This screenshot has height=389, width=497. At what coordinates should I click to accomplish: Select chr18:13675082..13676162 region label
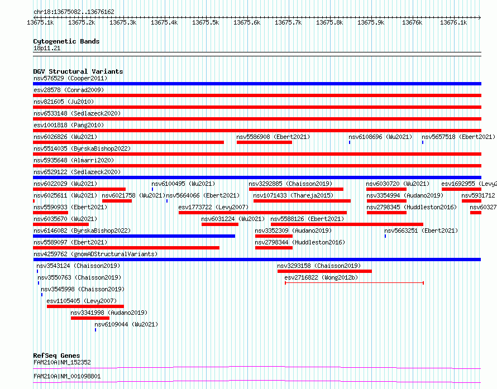coord(74,12)
